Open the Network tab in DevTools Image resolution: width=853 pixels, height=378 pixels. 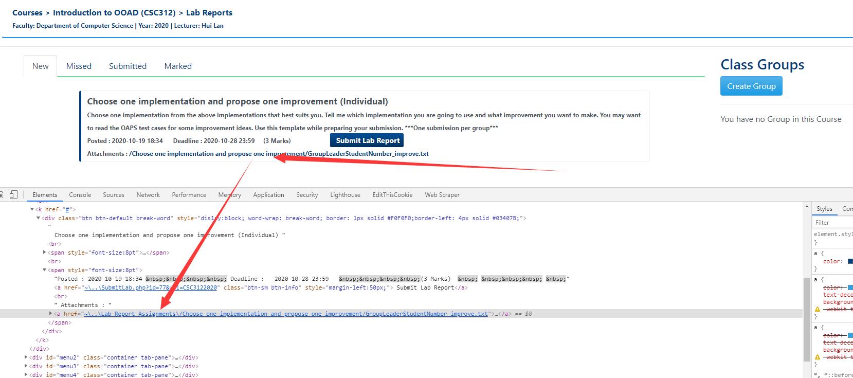148,195
